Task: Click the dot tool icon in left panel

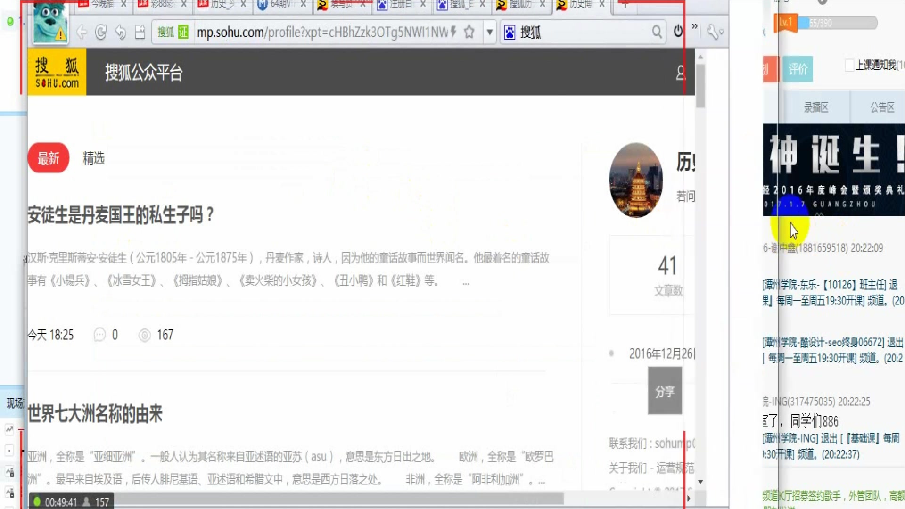Action: tap(9, 451)
